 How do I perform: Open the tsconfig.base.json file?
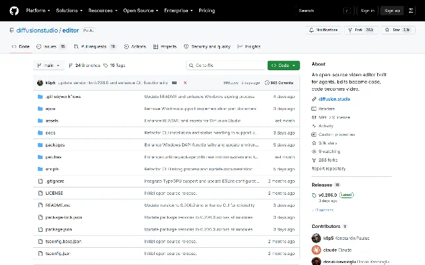point(64,241)
